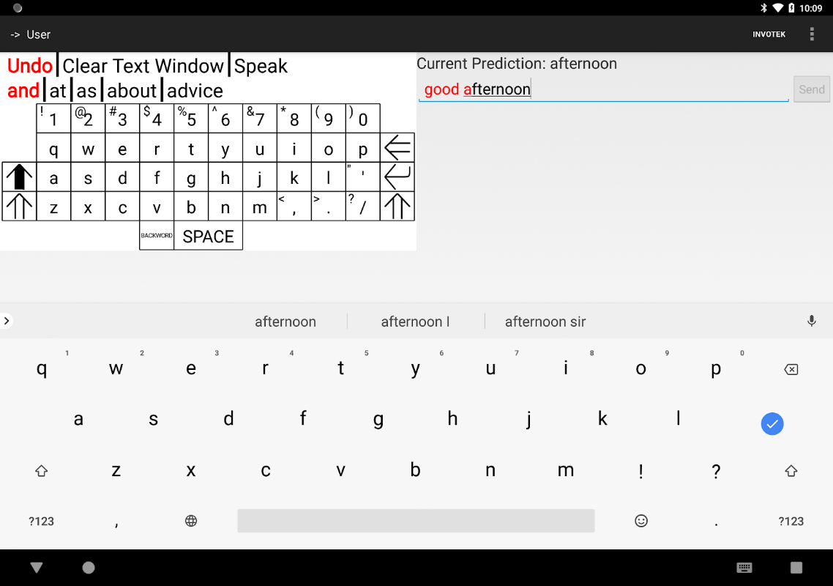
Task: Tap the BACKWORD key
Action: click(157, 235)
